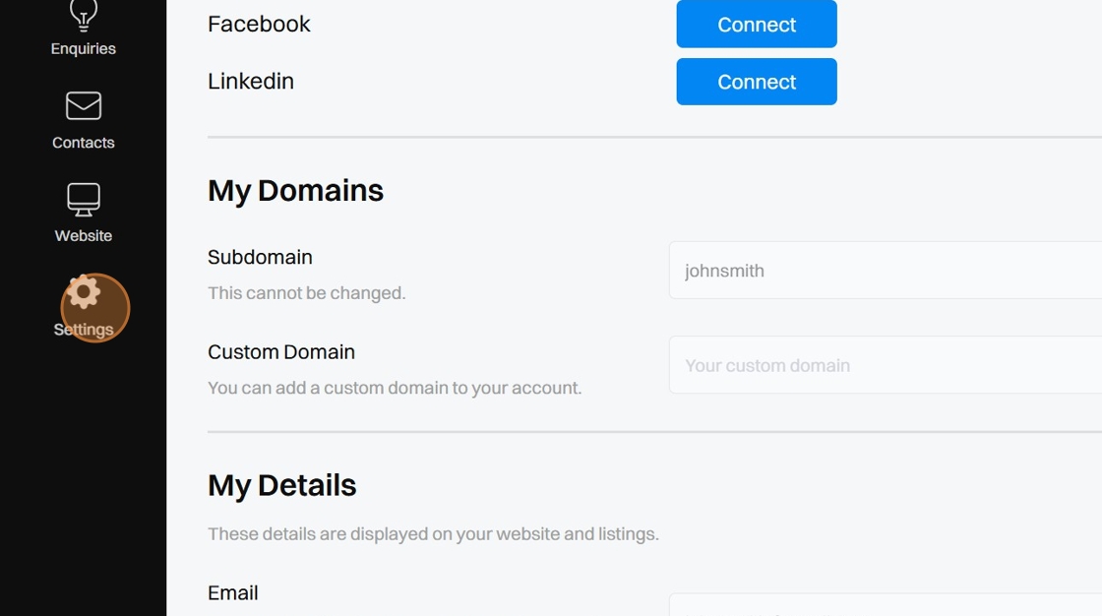Click the My Details heading
This screenshot has height=616, width=1102.
[281, 485]
